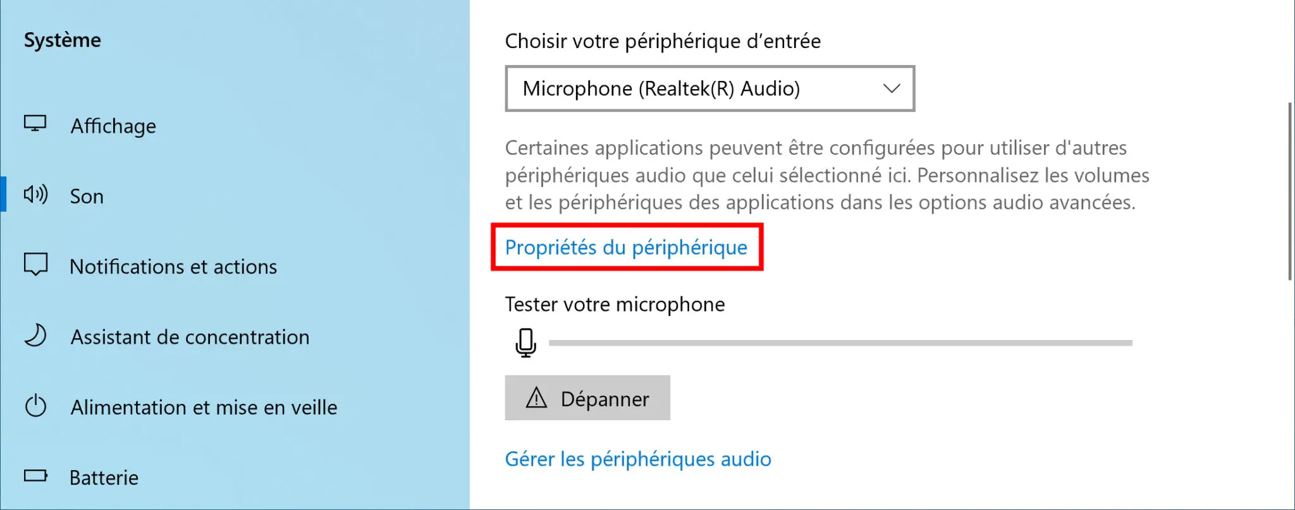Click the warning triangle on the Dépanner button
1295x510 pixels.
tap(535, 398)
